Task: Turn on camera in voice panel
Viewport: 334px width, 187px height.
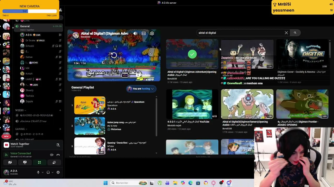Action: (10, 162)
